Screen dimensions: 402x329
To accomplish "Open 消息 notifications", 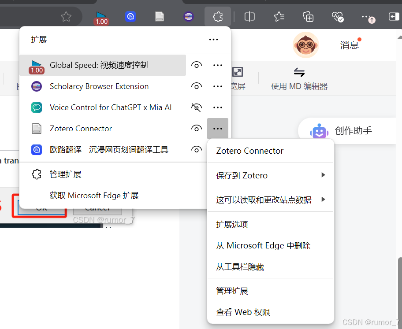I will tap(349, 45).
